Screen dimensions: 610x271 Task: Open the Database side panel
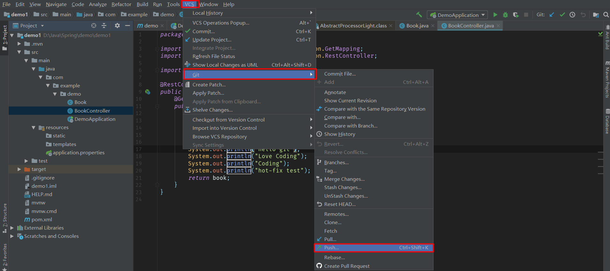tap(607, 121)
